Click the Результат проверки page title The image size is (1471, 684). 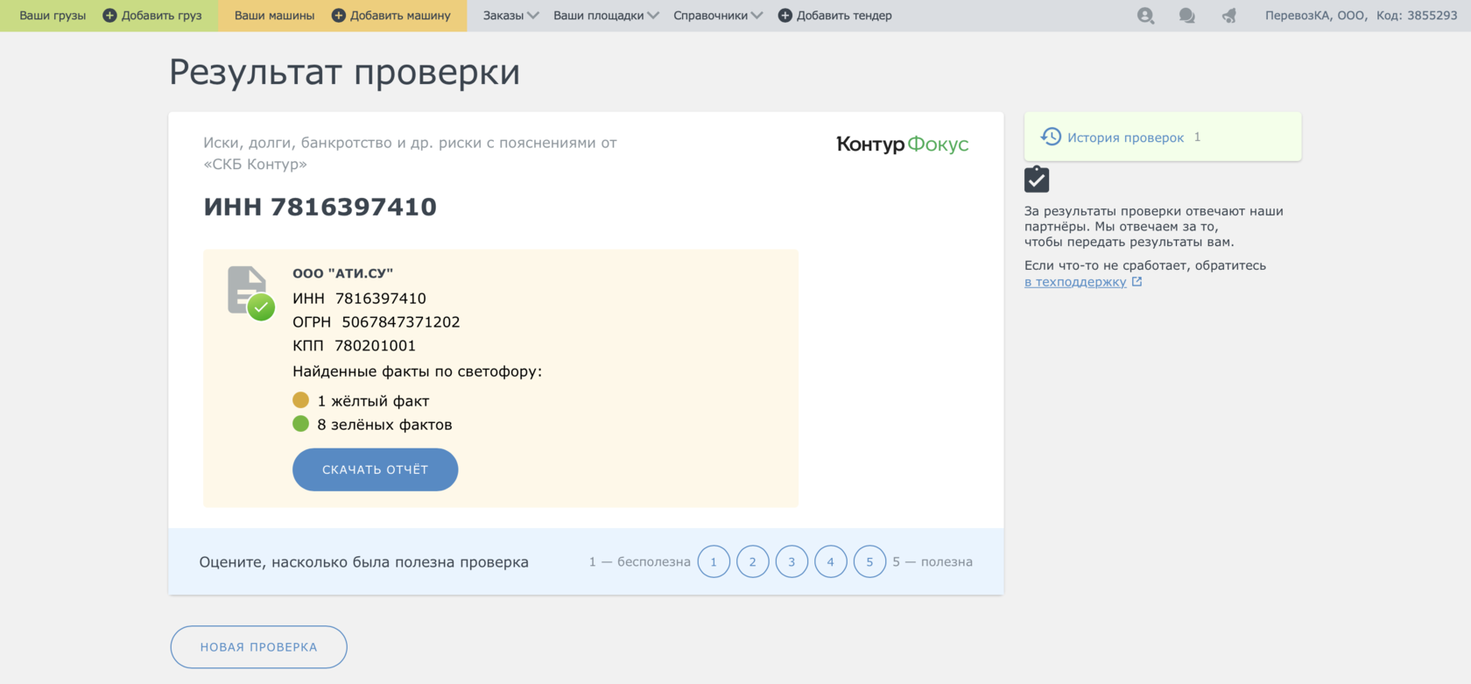pos(344,72)
